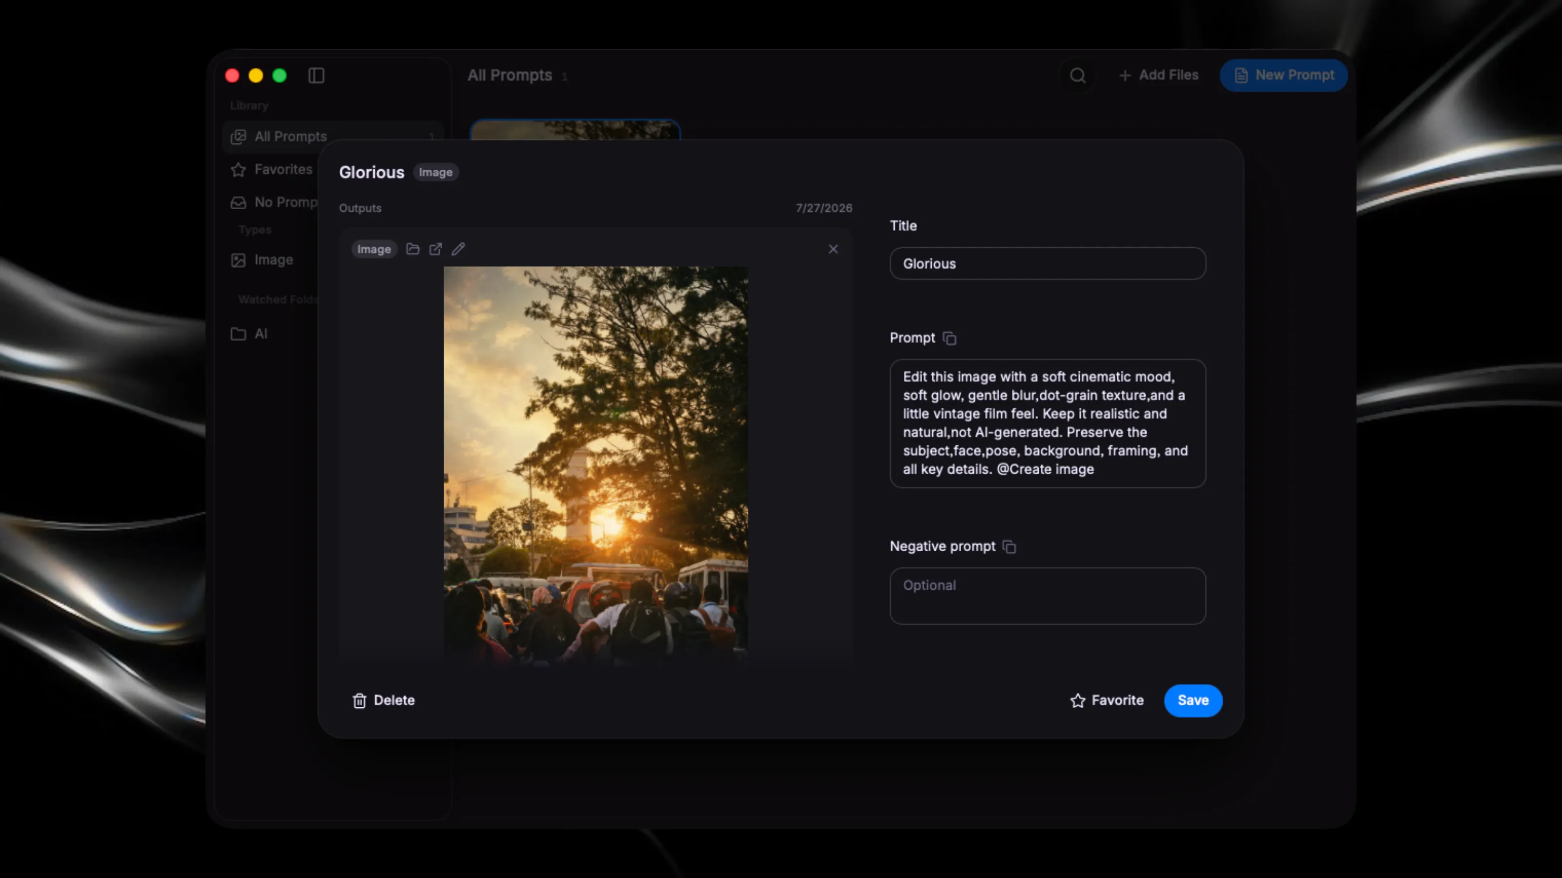Open the AI watched folder

click(x=249, y=333)
